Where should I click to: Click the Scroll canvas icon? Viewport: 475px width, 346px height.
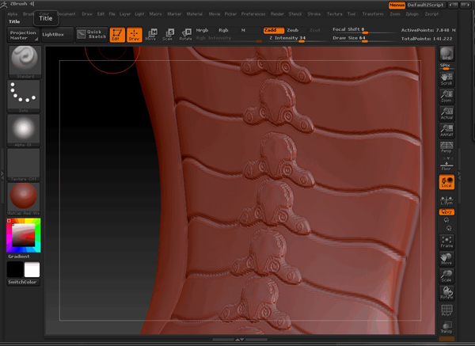(446, 78)
